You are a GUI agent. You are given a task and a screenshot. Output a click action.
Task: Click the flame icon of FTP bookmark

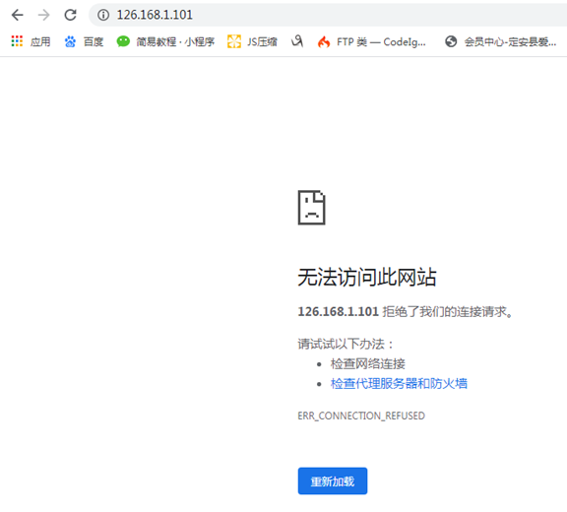tap(324, 41)
